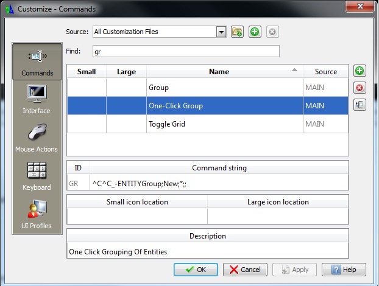Click the open customization file folder icon
The image size is (379, 286).
point(237,32)
